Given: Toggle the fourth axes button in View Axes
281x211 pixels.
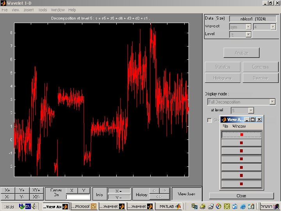Looking at the screenshot, I should pyautogui.click(x=241, y=159).
